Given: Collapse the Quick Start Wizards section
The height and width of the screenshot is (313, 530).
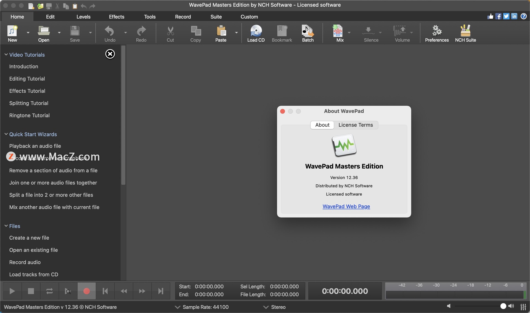Looking at the screenshot, I should pos(6,134).
